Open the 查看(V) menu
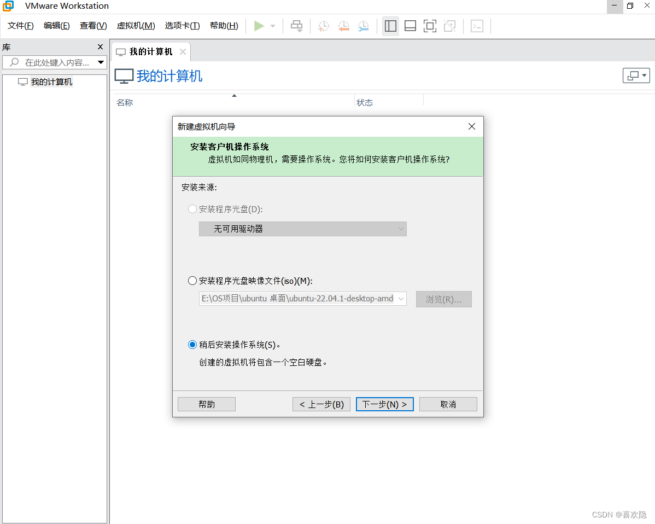The image size is (655, 524). (x=93, y=26)
